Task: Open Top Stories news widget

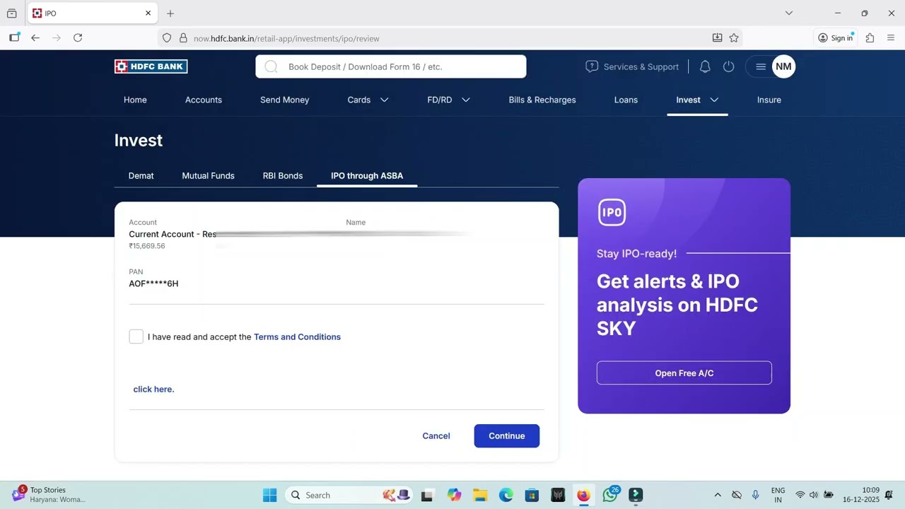Action: coord(48,495)
